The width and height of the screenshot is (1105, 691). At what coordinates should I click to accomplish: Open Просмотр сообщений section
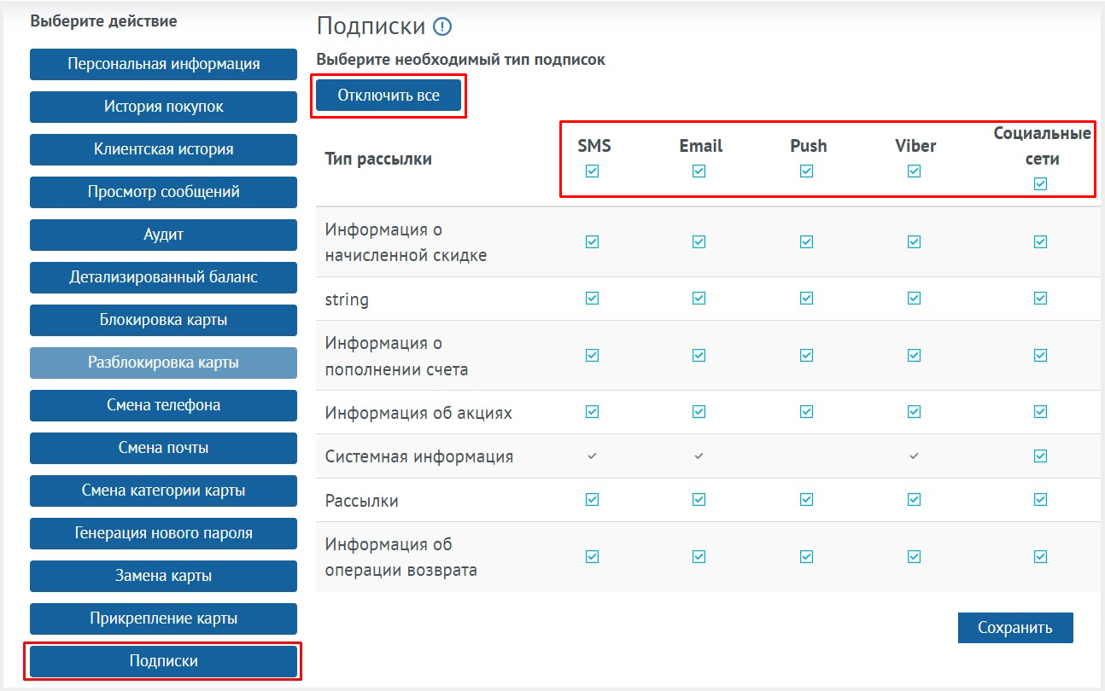164,192
